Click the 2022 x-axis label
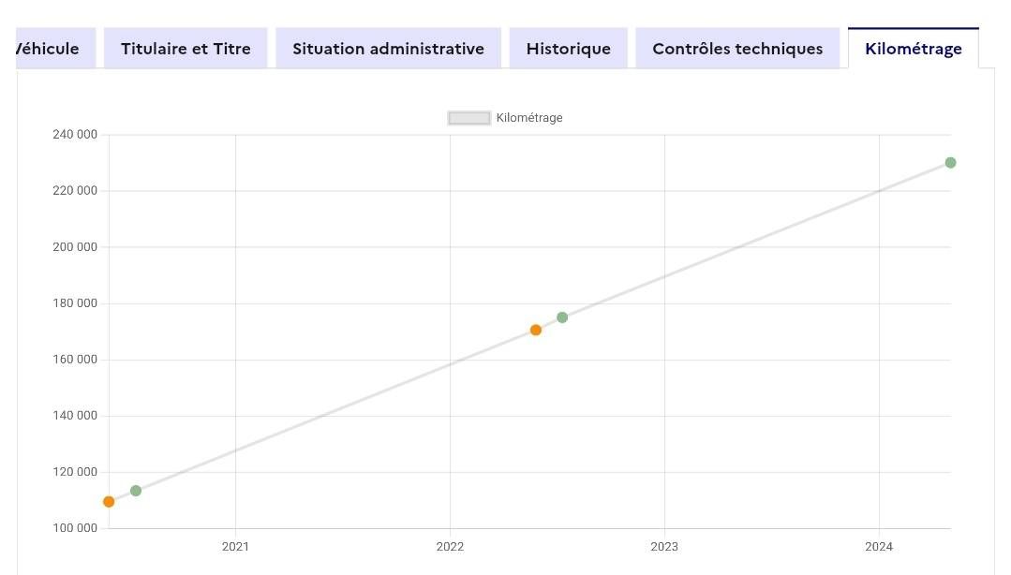This screenshot has height=575, width=1011. tap(450, 547)
